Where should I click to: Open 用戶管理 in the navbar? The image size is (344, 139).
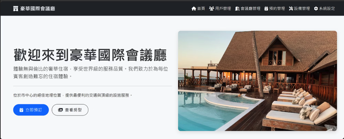220,9
